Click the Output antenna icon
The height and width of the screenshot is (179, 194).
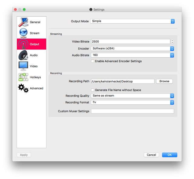[23, 44]
